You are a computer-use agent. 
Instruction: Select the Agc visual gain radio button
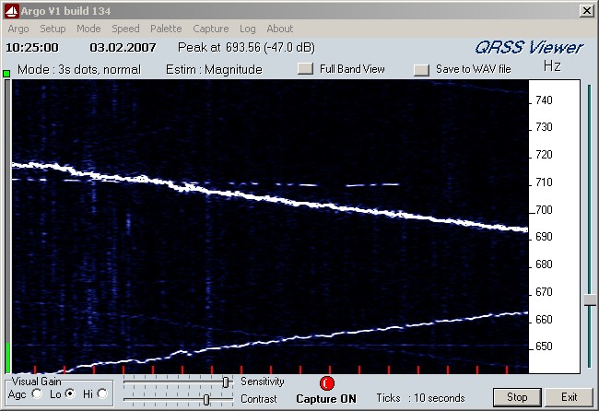click(x=37, y=394)
